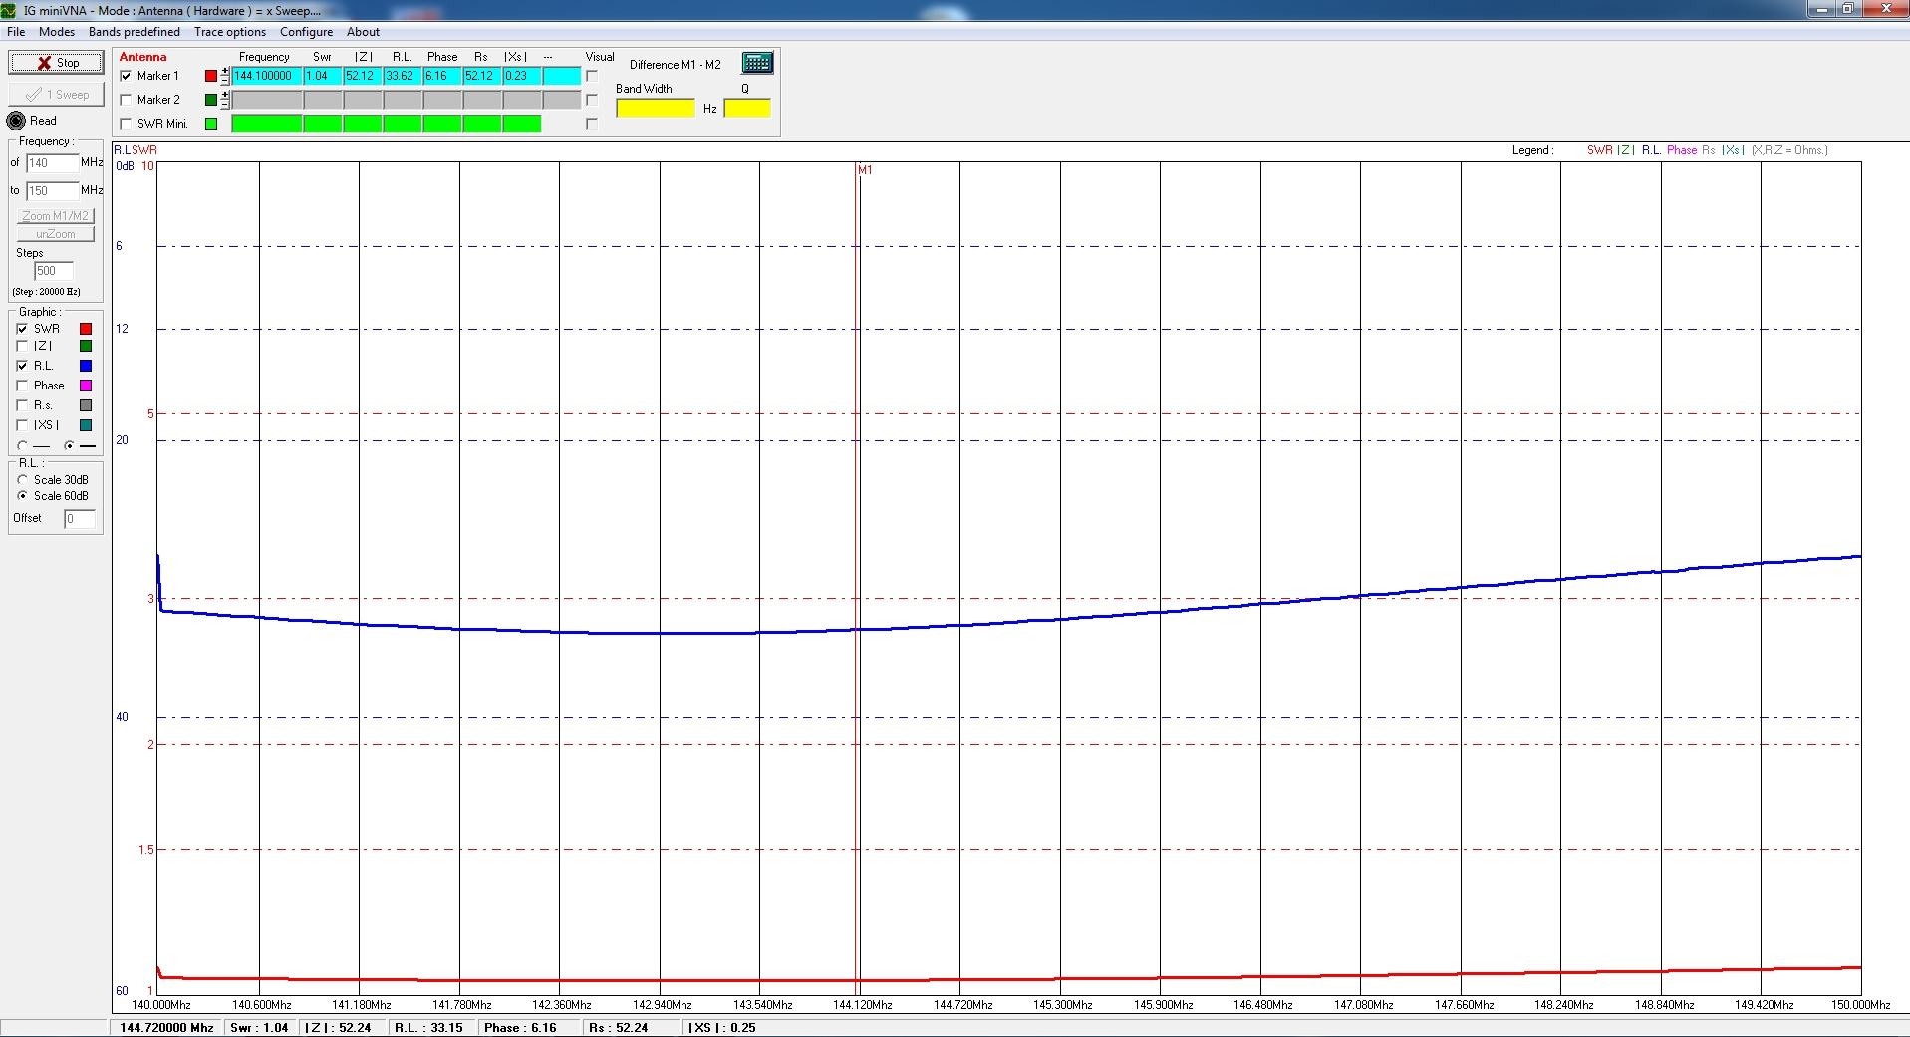Open the Configure menu
This screenshot has height=1037, width=1910.
(306, 32)
